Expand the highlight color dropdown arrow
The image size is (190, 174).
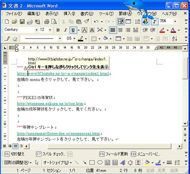click(x=168, y=30)
